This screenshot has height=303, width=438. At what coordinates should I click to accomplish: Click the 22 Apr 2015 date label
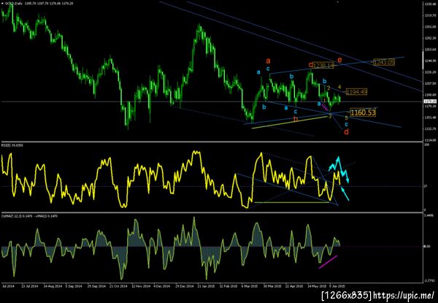point(294,286)
